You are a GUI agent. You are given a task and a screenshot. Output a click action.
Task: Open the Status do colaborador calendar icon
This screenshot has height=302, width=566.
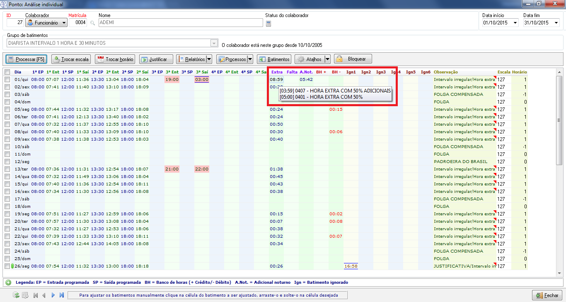(268, 24)
